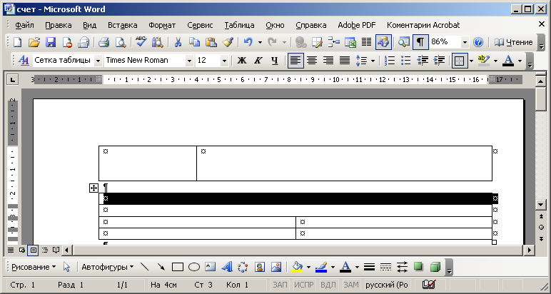
Task: Open the Вставка menu
Action: point(122,25)
